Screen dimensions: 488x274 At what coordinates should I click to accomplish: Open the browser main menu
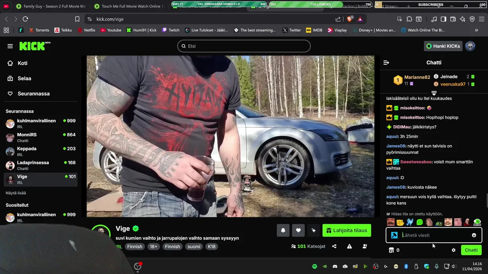(x=482, y=19)
